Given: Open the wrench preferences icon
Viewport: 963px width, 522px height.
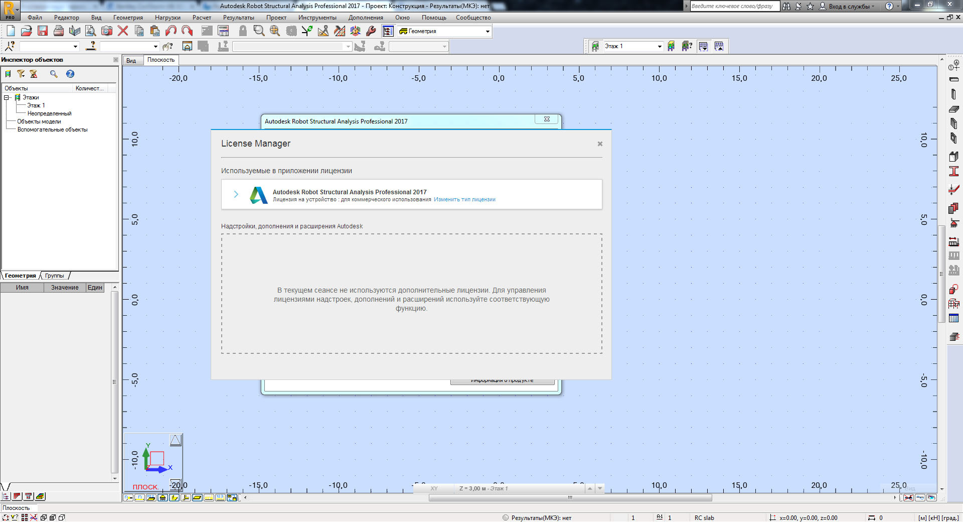Looking at the screenshot, I should click(x=371, y=31).
